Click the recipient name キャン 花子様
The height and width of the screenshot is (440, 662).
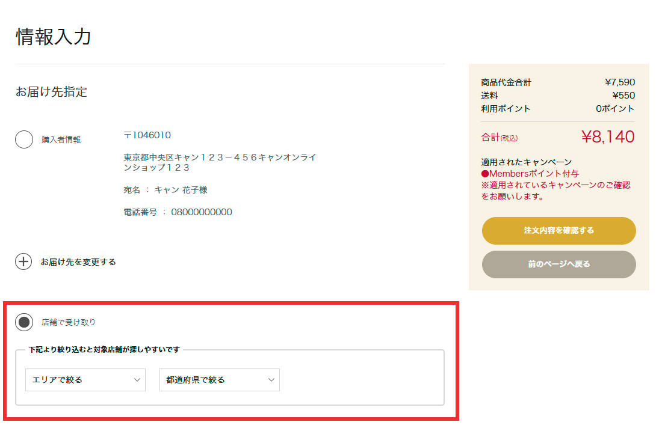click(181, 190)
